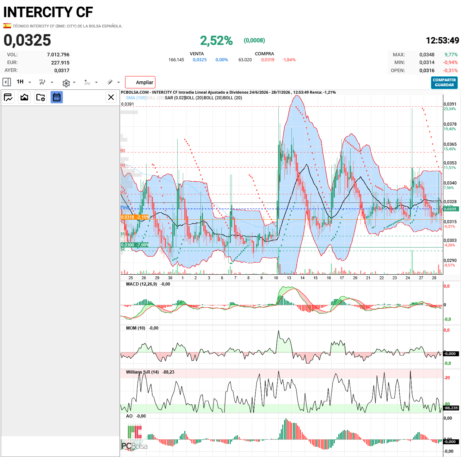Screen dimensions: 462x457
Task: Expand the chart type dropdown arrow
Action: [x=52, y=82]
